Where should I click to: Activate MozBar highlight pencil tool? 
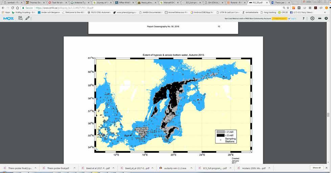(27, 18)
